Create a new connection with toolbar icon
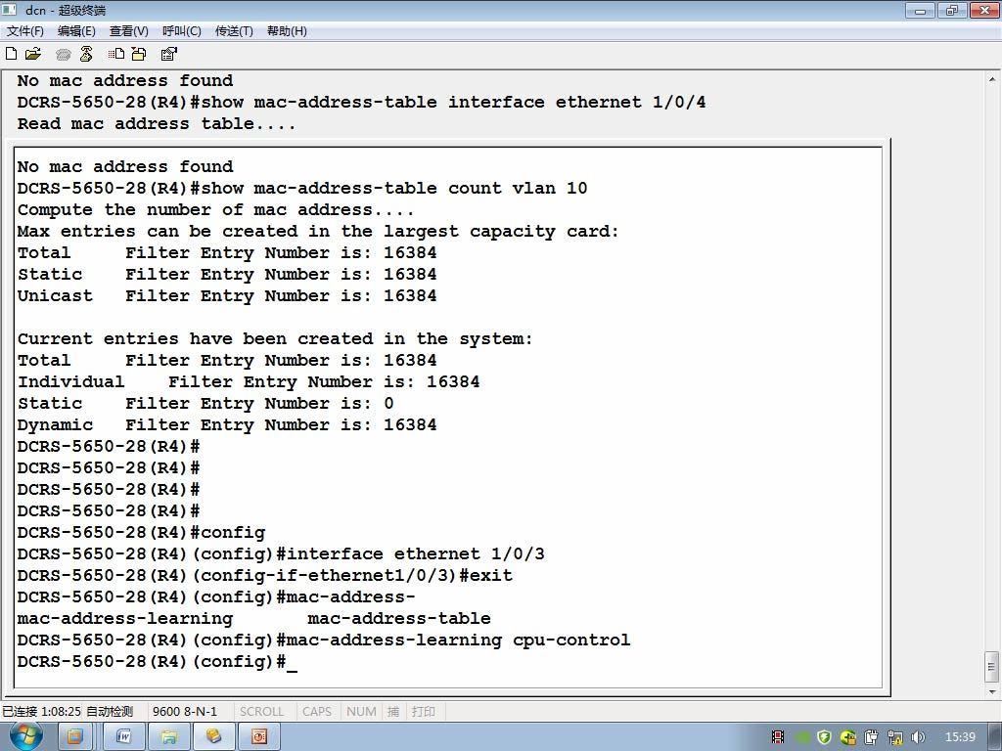Viewport: 1002px width, 751px height. click(11, 54)
